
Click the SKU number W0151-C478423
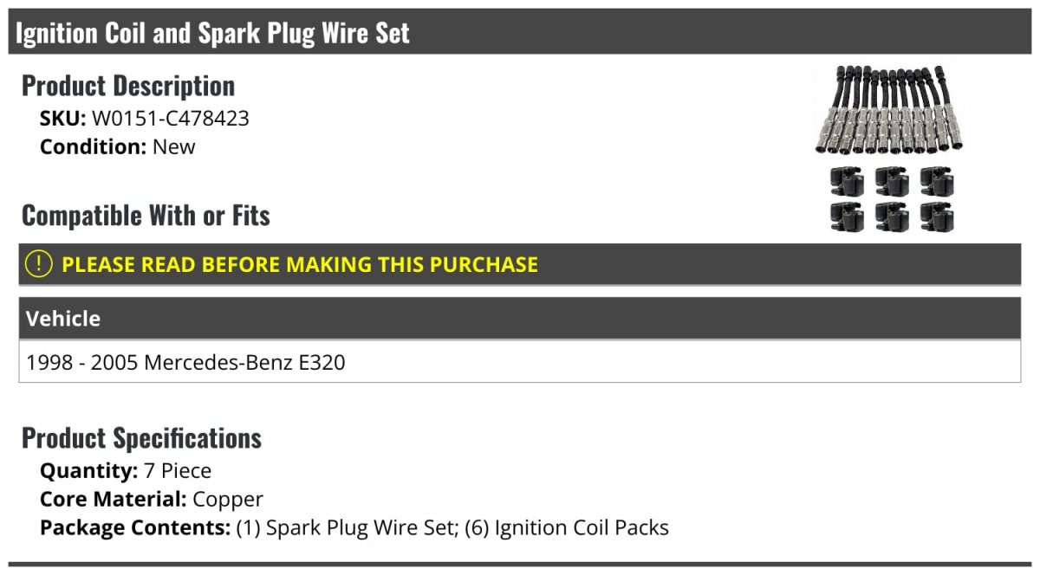pyautogui.click(x=171, y=119)
